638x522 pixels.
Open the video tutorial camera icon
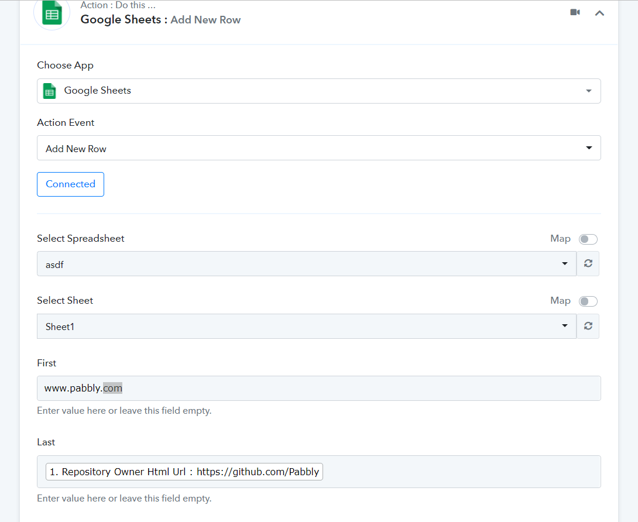[x=575, y=12]
